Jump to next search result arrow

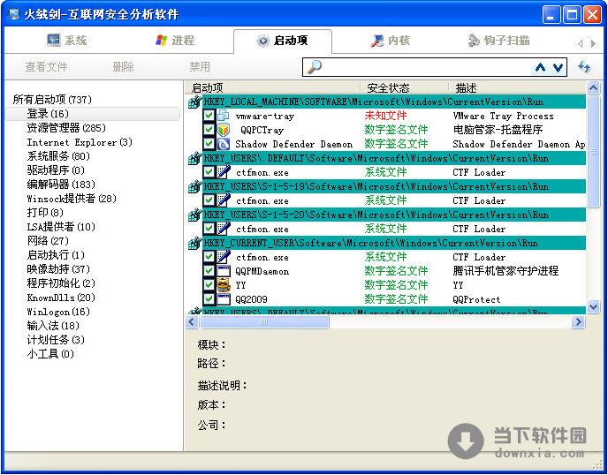click(558, 67)
